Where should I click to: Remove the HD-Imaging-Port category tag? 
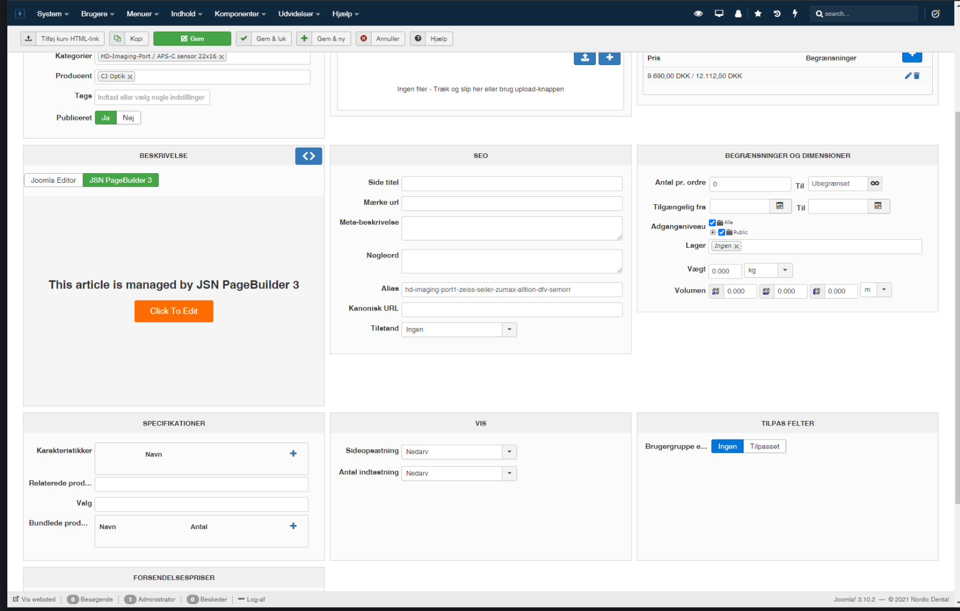(x=221, y=57)
